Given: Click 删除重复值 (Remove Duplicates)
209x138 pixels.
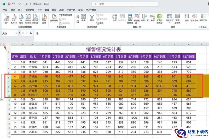Looking at the screenshot, I should click(130, 19).
